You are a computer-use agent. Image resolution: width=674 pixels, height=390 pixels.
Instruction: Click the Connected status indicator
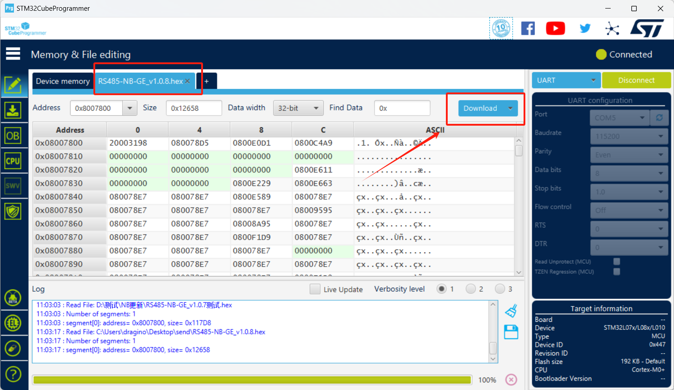pyautogui.click(x=624, y=54)
